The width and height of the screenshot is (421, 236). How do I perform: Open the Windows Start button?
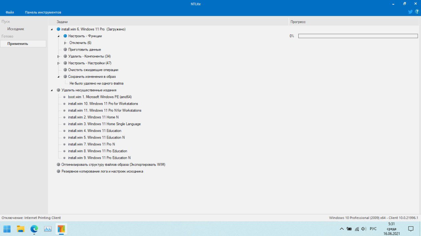click(7, 229)
